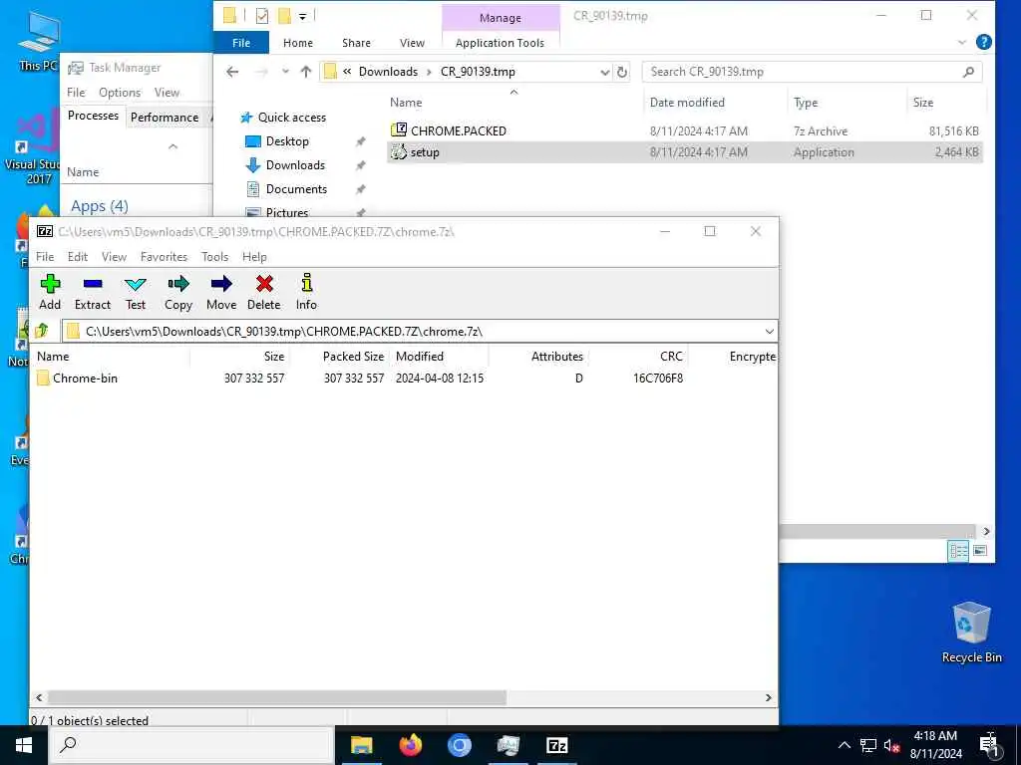
Task: Sort 7-Zip list by Size column
Action: click(239, 357)
